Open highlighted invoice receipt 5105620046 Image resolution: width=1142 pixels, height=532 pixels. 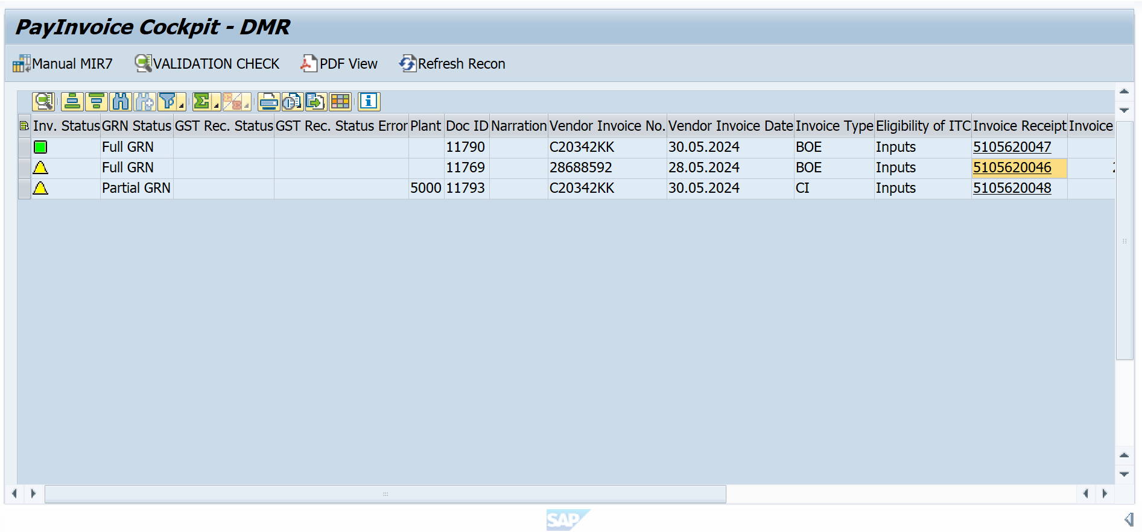[x=1012, y=167]
